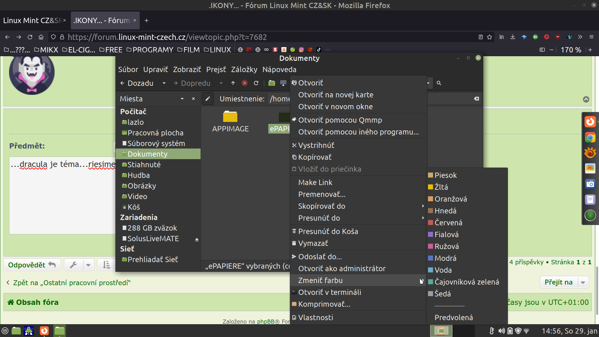The width and height of the screenshot is (599, 337).
Task: Click the home folder toolbar icon
Action: tap(272, 83)
